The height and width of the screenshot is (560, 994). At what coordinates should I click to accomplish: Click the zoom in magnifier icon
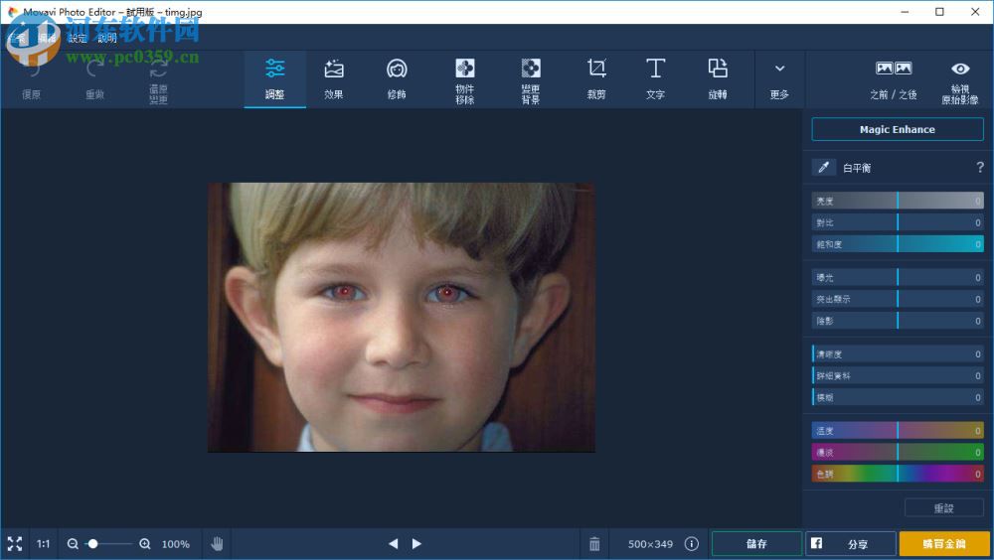(145, 543)
